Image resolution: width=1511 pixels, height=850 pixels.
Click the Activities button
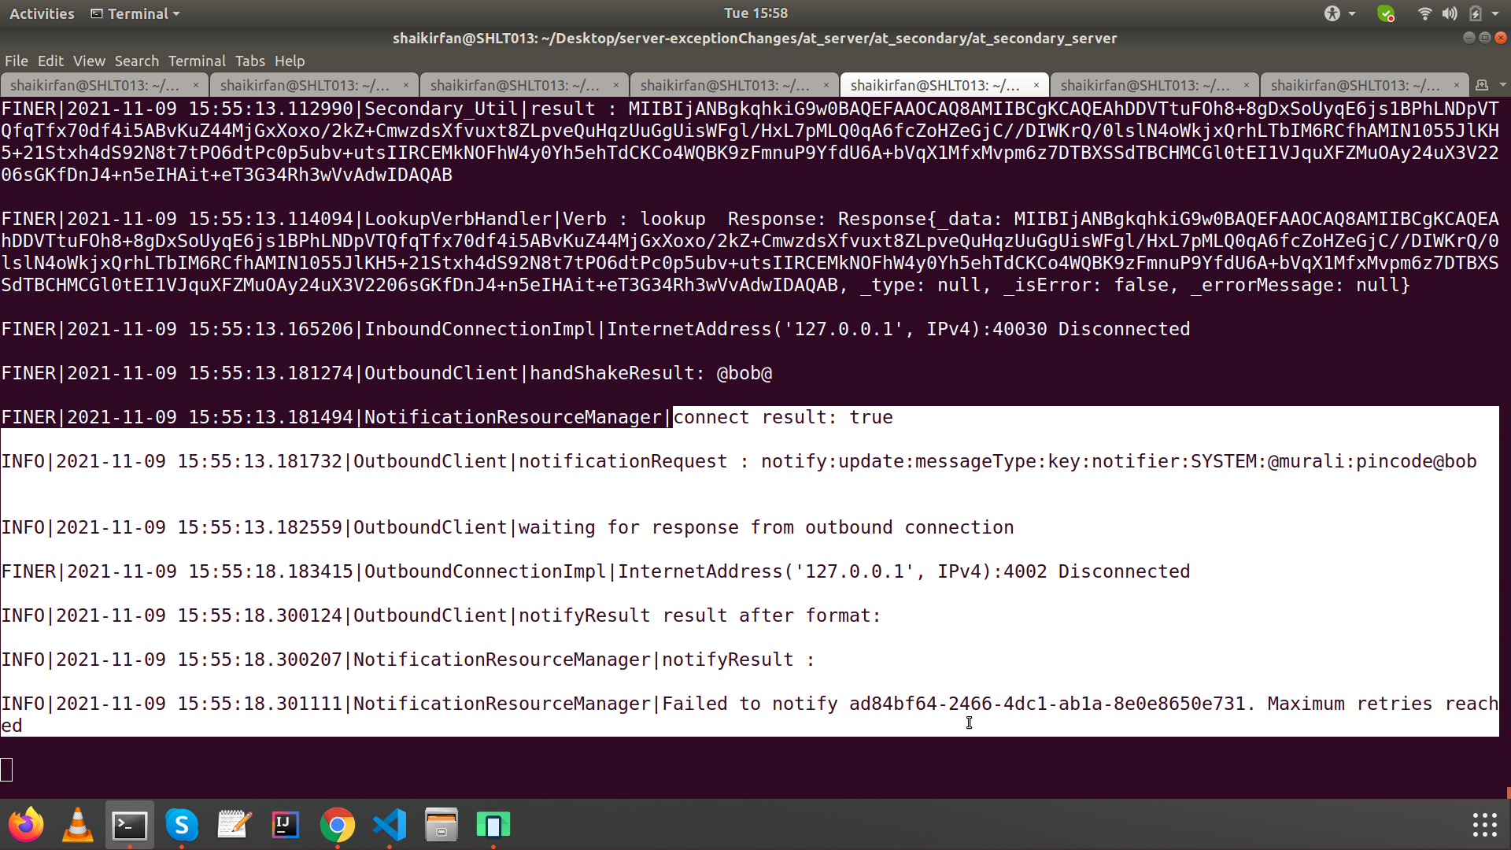coord(41,13)
